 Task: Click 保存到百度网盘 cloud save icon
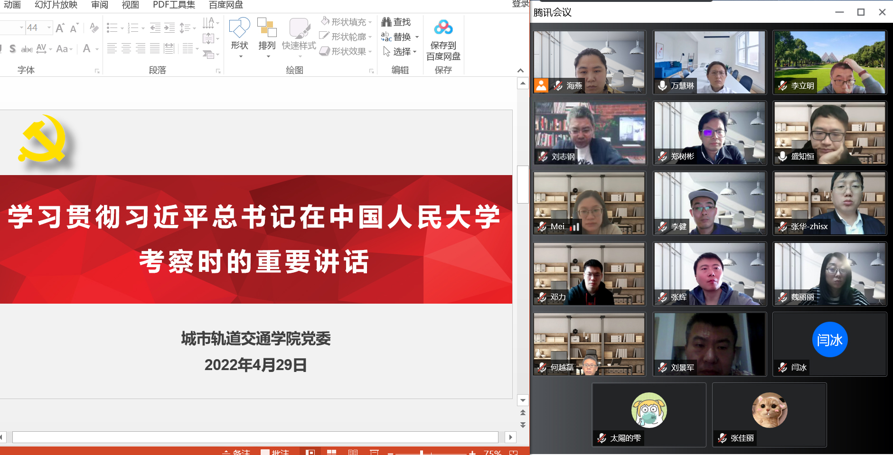click(x=443, y=28)
